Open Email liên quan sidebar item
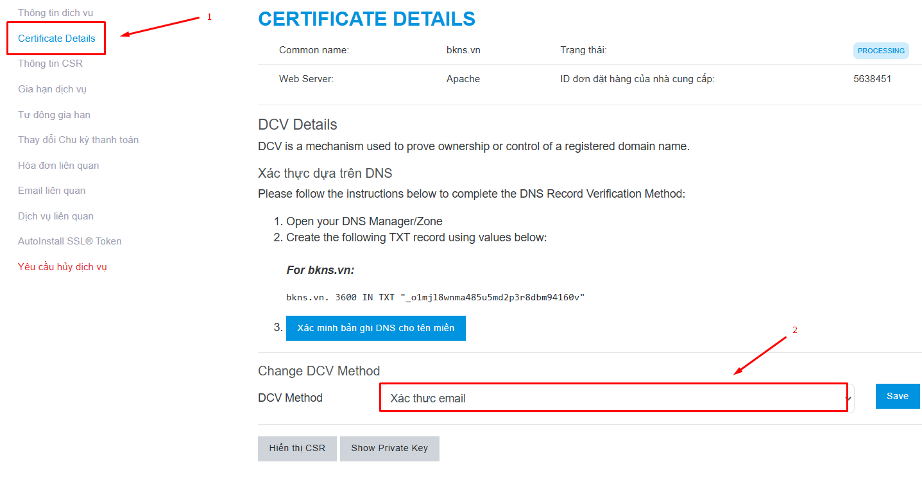Viewport: 922px width, 480px height. click(x=51, y=191)
